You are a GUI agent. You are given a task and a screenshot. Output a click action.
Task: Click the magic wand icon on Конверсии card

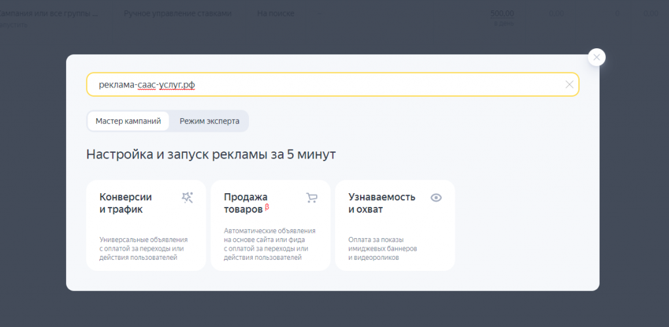tap(187, 197)
